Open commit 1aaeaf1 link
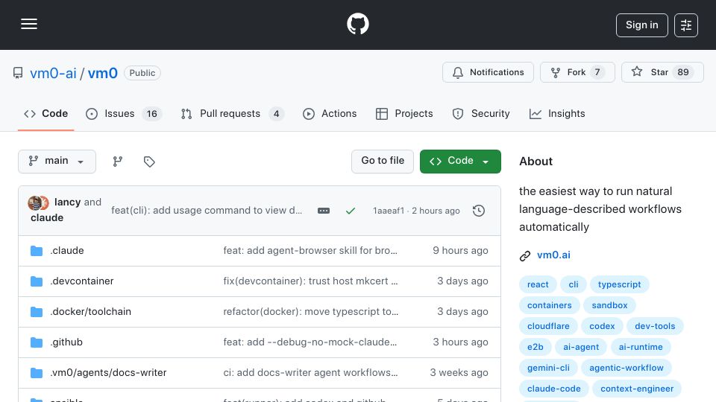Image resolution: width=716 pixels, height=402 pixels. coord(389,211)
